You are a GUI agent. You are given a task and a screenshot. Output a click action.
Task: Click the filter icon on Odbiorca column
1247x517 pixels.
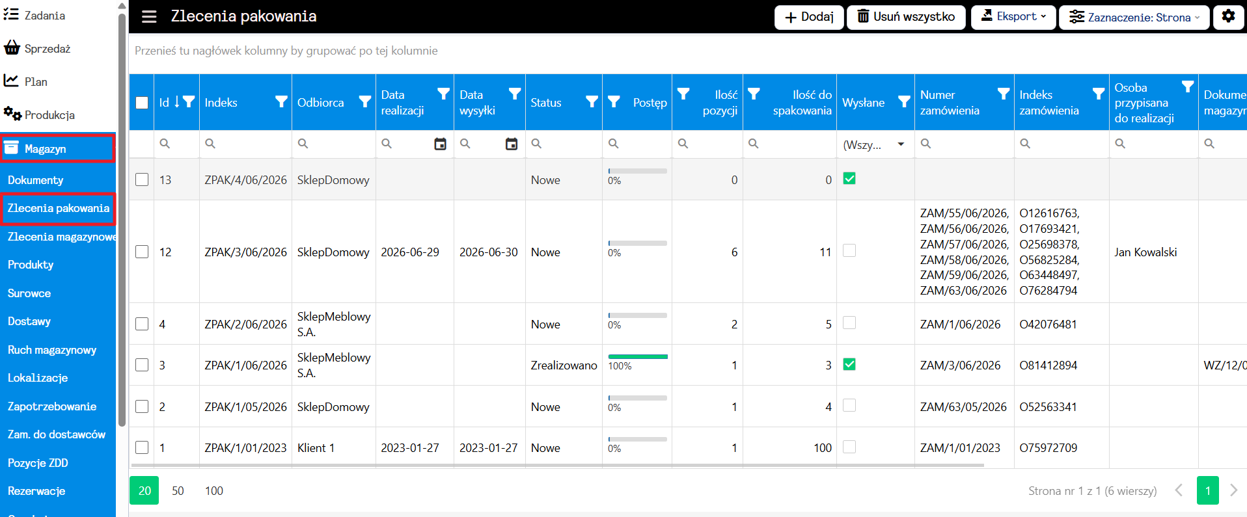click(365, 102)
